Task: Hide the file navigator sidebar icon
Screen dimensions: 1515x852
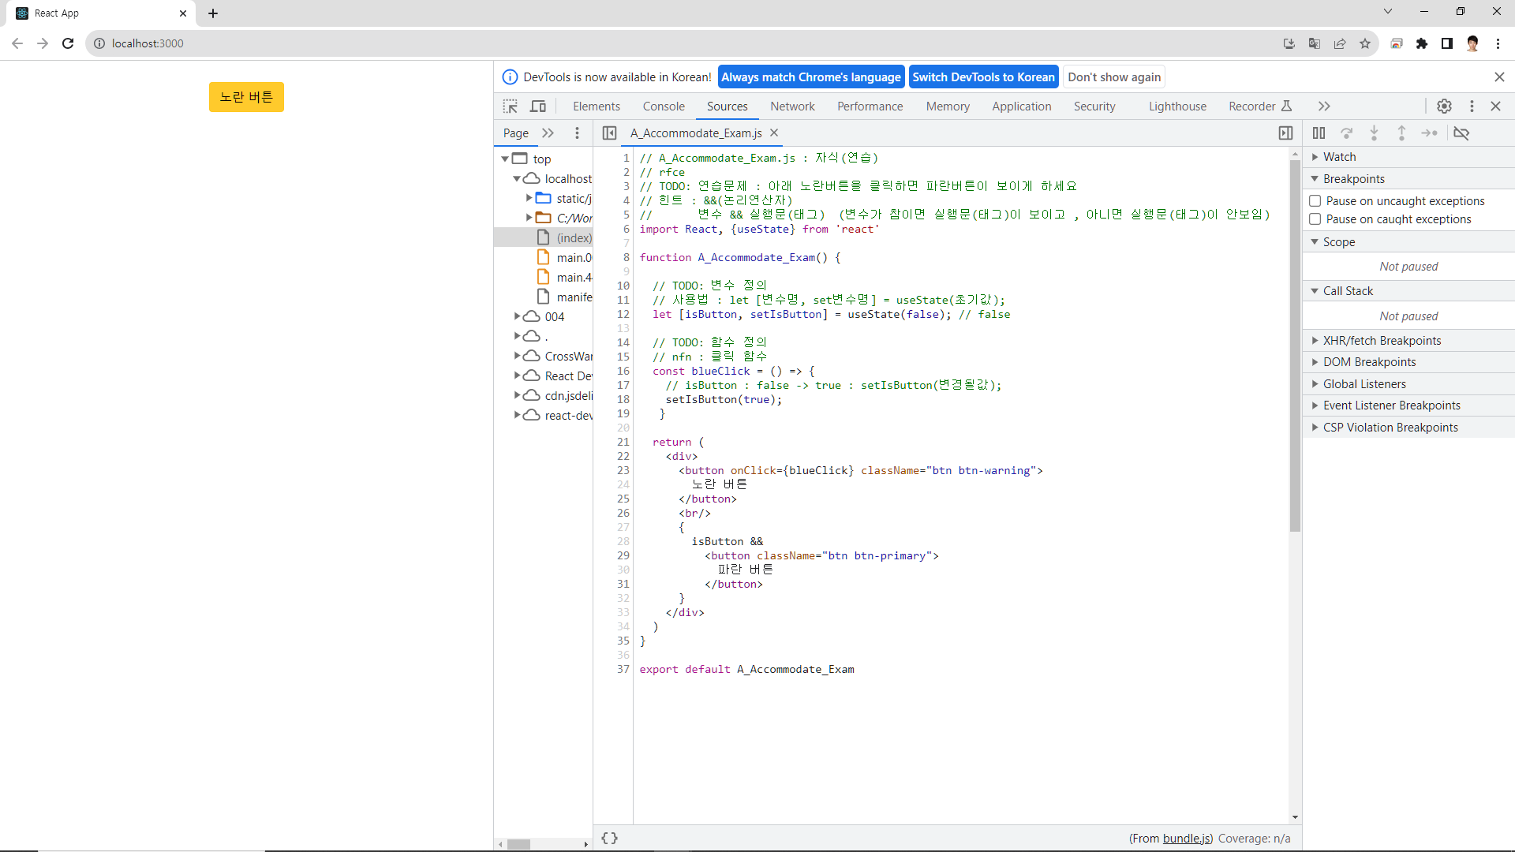Action: [x=609, y=133]
